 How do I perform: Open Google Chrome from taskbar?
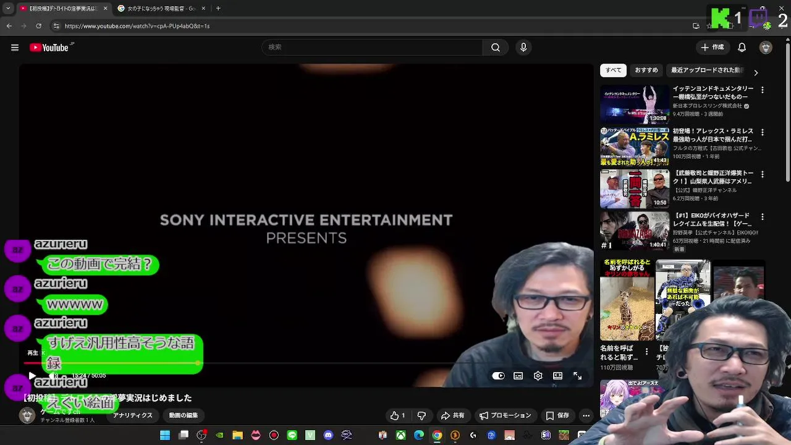[x=437, y=435]
